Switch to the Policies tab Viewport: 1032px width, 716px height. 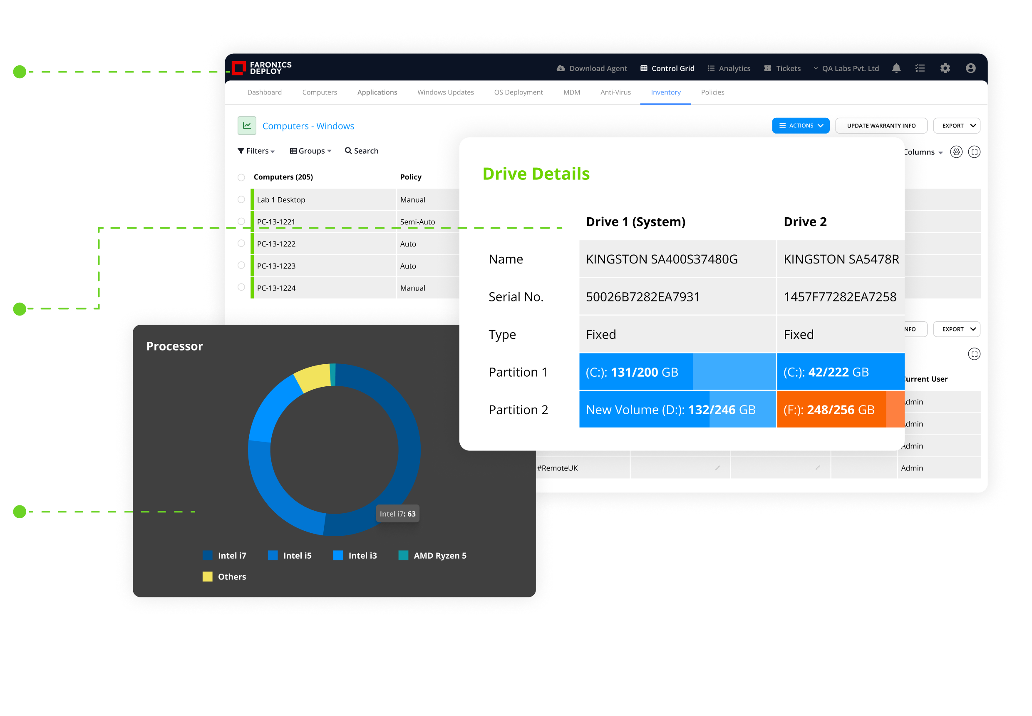coord(712,92)
